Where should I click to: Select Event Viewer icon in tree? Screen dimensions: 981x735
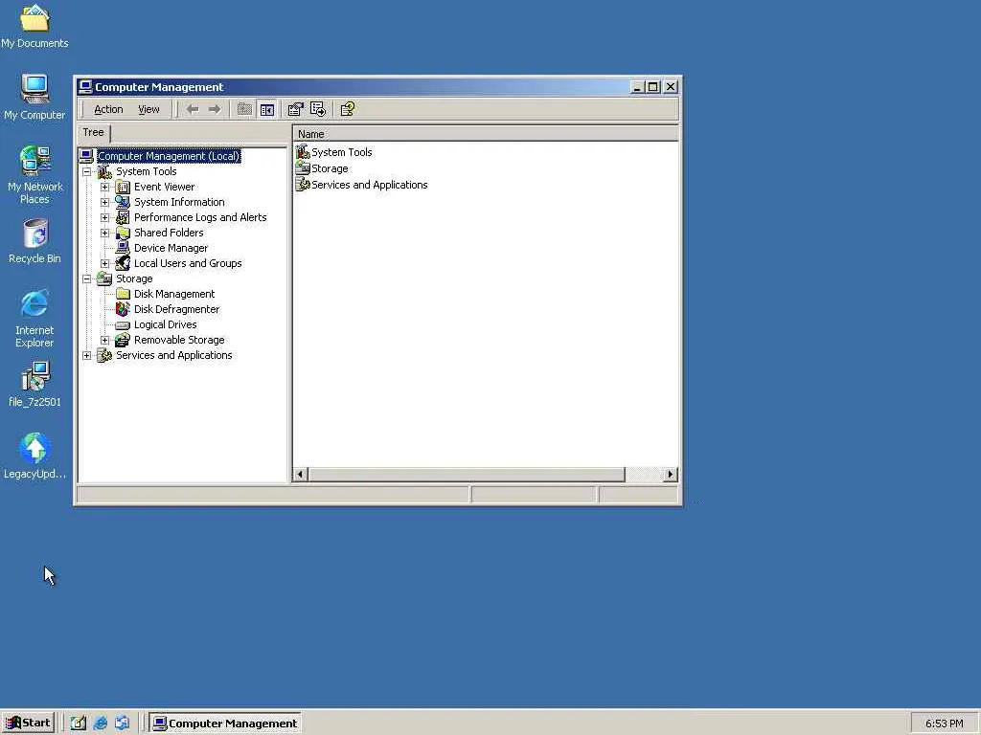click(x=124, y=187)
